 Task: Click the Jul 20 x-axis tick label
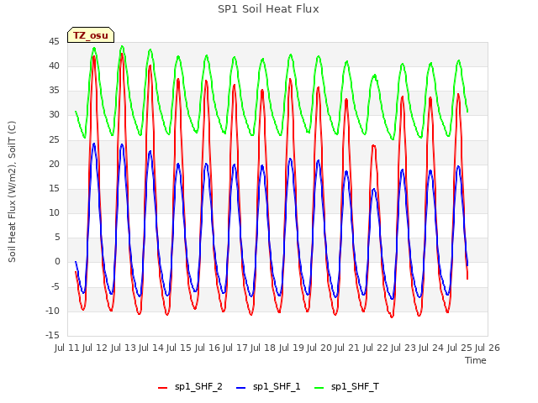(x=319, y=348)
